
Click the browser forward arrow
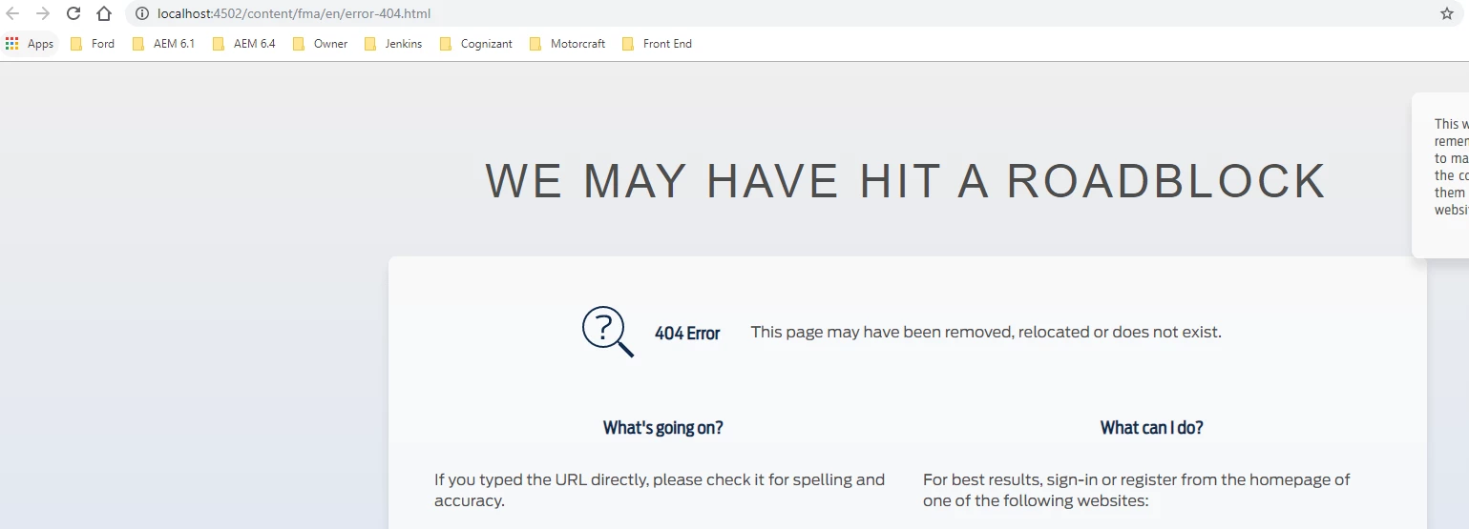(43, 13)
